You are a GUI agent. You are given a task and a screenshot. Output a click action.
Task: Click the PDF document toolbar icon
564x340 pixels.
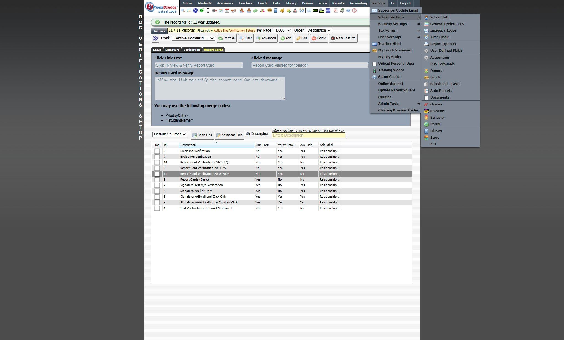pos(335,11)
